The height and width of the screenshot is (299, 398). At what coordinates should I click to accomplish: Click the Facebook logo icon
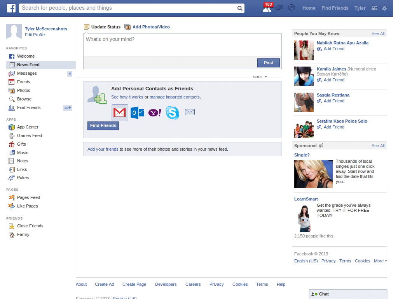pyautogui.click(x=11, y=8)
